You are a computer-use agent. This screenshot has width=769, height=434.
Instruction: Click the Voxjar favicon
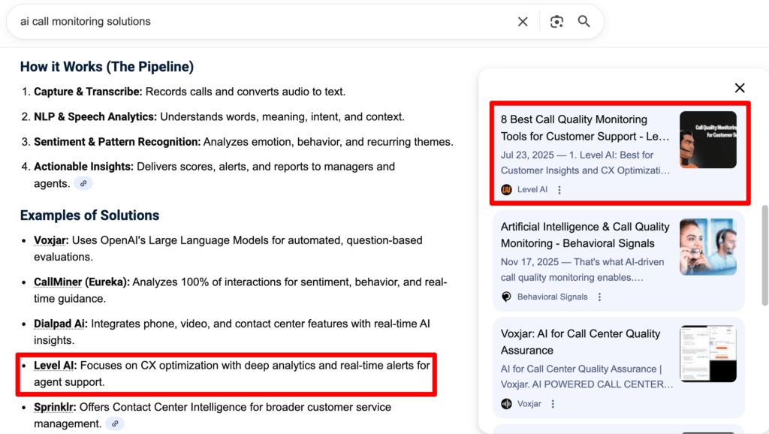[x=507, y=404]
